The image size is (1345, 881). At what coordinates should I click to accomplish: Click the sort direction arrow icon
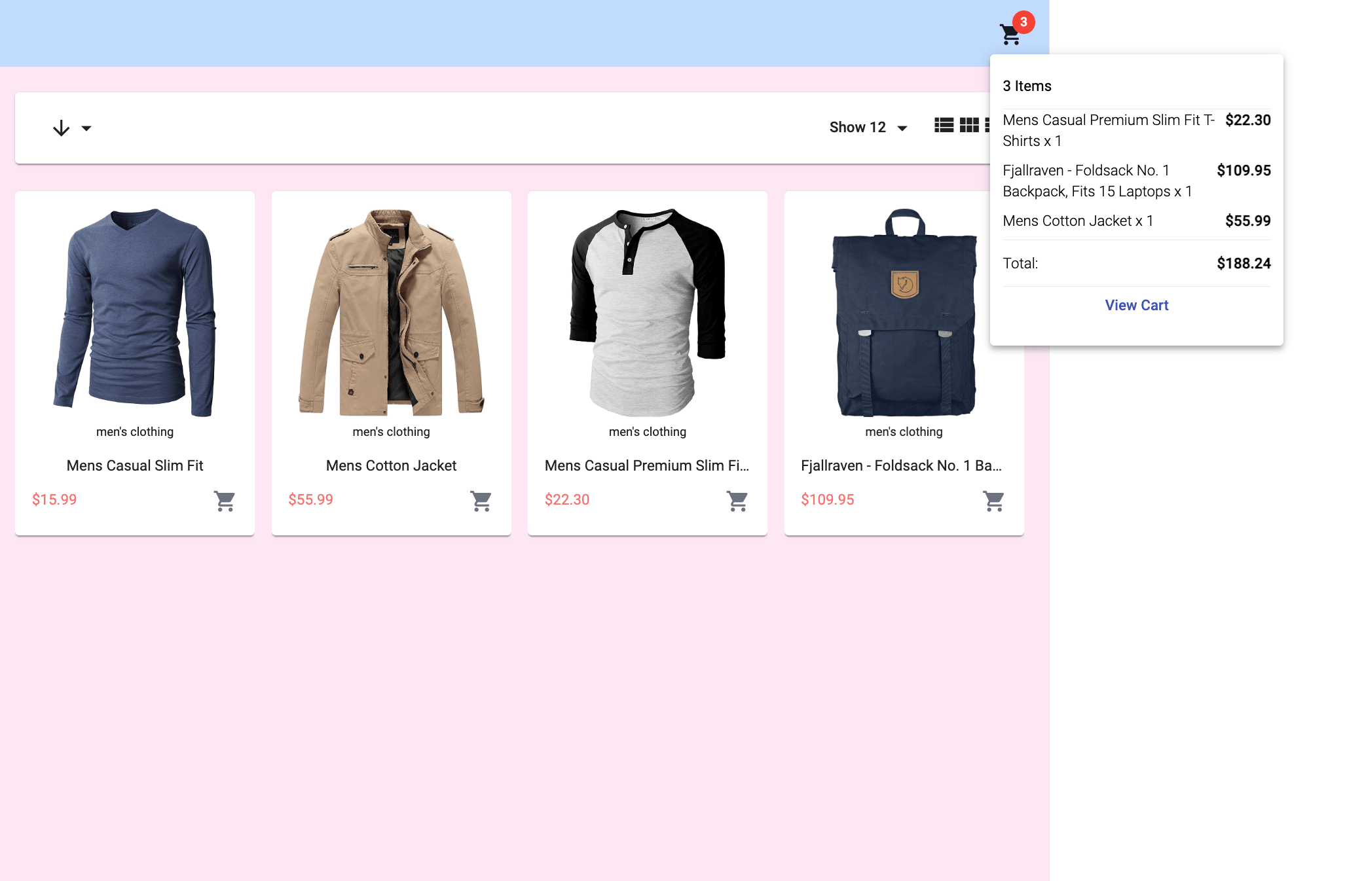coord(61,128)
